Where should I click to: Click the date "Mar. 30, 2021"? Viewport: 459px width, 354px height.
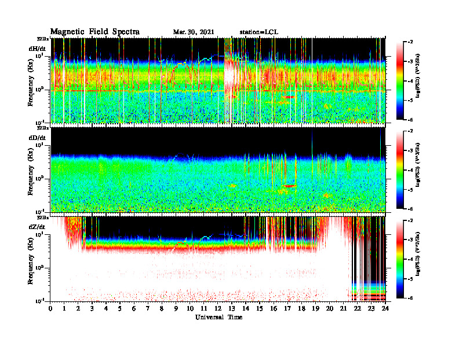point(193,32)
